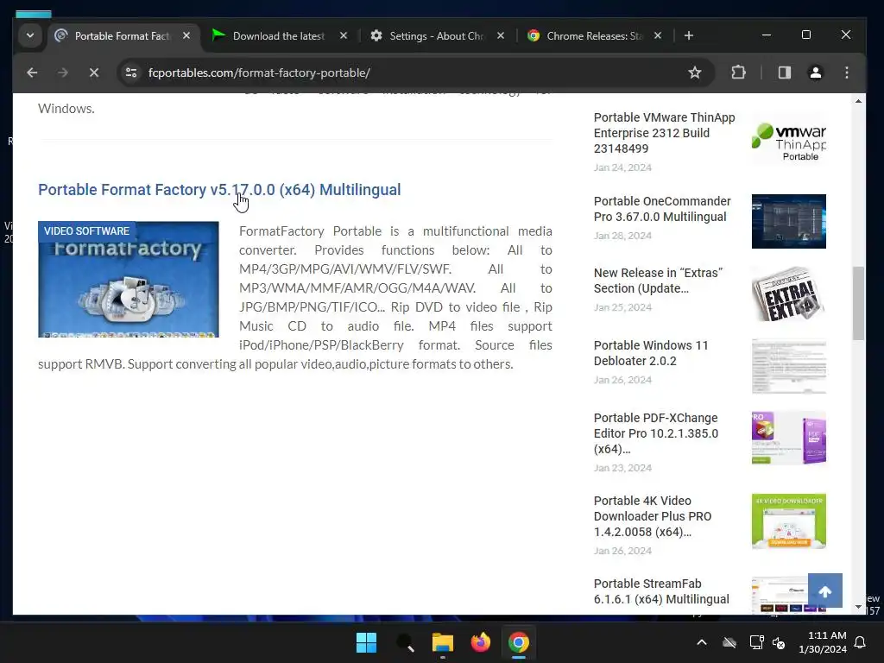Switch to Portable Format Factory tab
Image resolution: width=884 pixels, height=663 pixels.
coord(123,35)
